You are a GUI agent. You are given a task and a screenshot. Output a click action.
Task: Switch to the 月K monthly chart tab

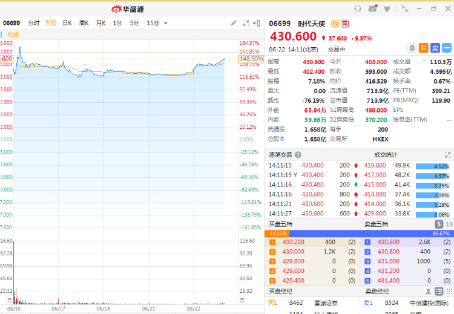pyautogui.click(x=100, y=23)
